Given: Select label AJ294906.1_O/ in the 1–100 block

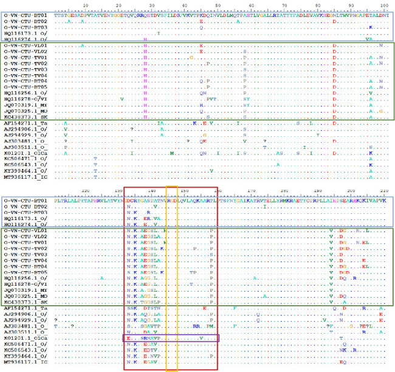Looking at the screenshot, I should coord(26,129).
